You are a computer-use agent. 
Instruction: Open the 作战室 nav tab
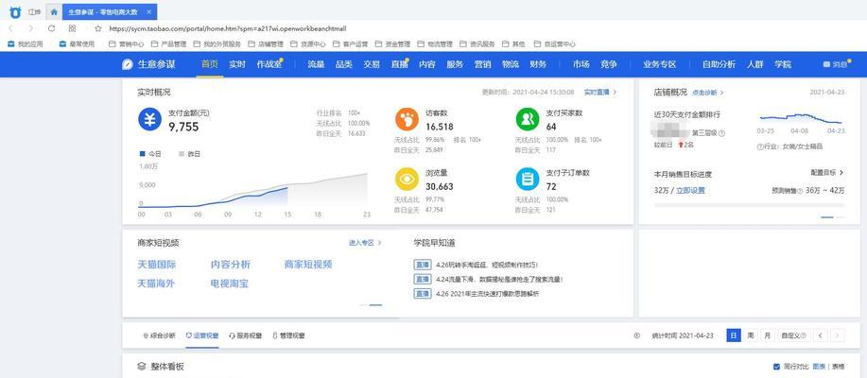click(x=269, y=64)
